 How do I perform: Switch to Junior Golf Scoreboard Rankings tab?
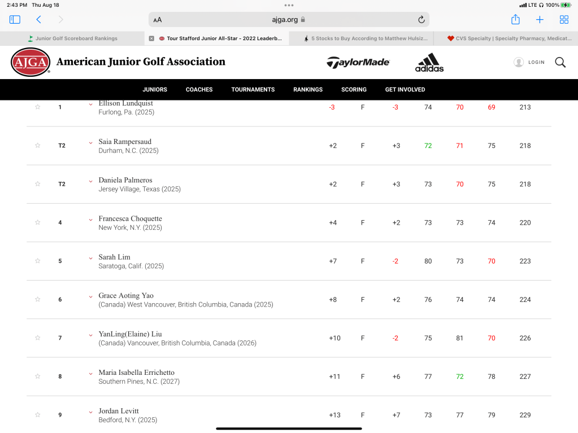(x=72, y=38)
